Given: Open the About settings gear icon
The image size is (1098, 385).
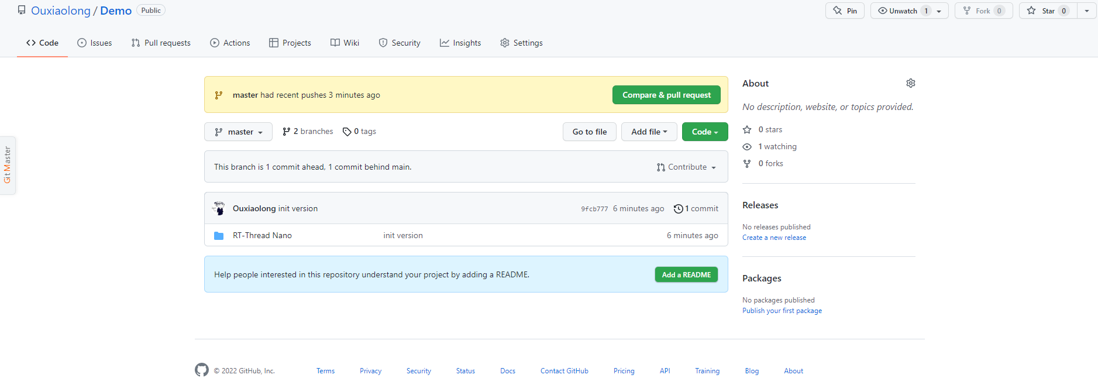Looking at the screenshot, I should click(x=911, y=83).
